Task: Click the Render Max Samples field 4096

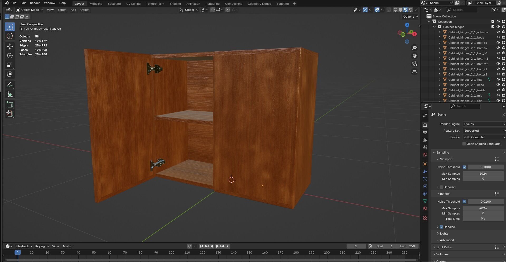Action: (483, 208)
